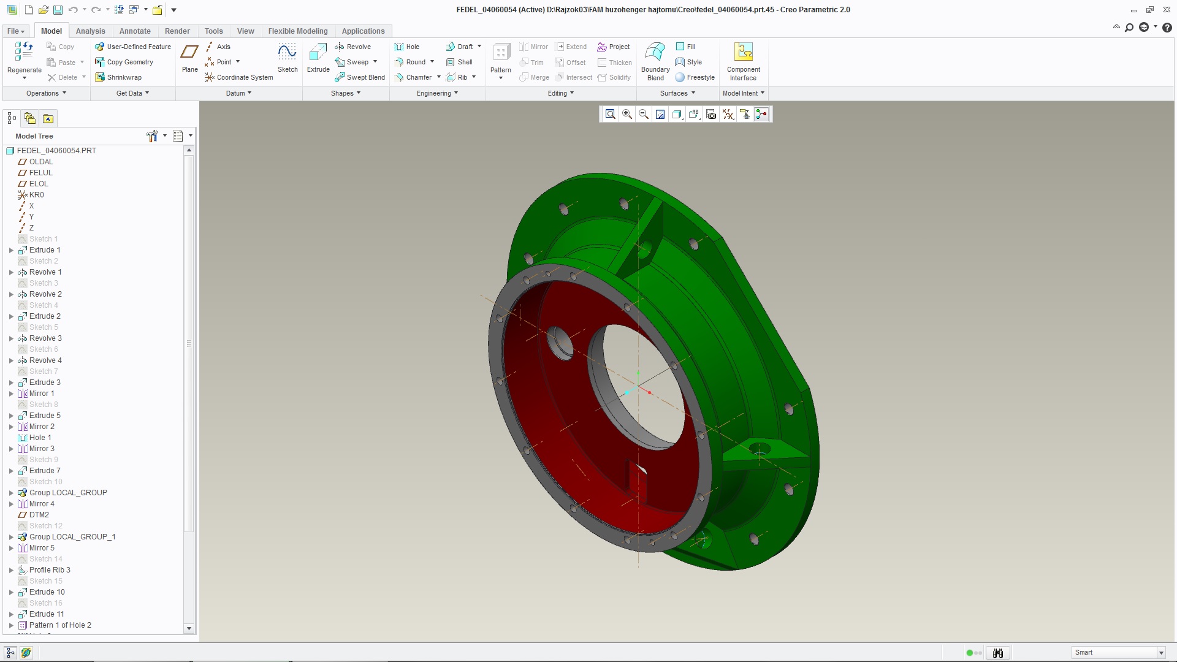1177x662 pixels.
Task: Switch to the Folder Browser navigator tab
Action: click(30, 118)
